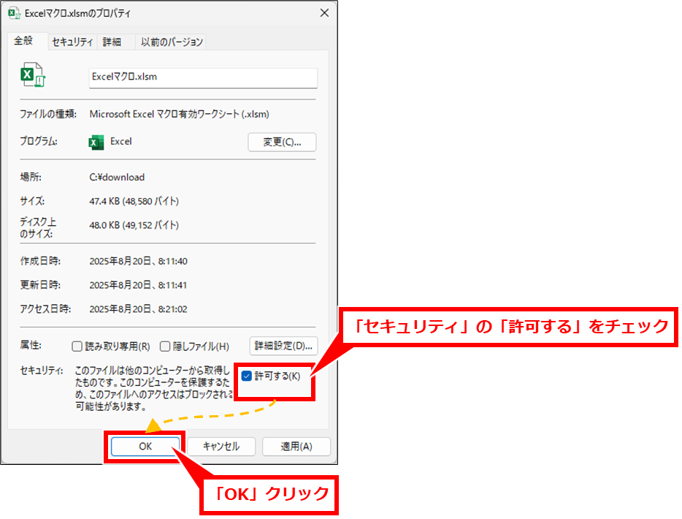
Task: Click the セキュリティ: label near bottom
Action: [x=42, y=371]
